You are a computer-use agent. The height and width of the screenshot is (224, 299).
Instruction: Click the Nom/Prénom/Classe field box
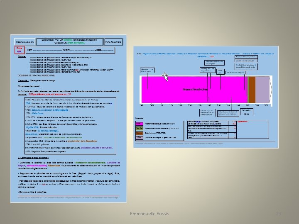coord(70,50)
